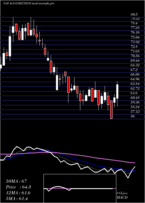Click the 62.72 price axis label
145x203 pixels.
(x=135, y=88)
